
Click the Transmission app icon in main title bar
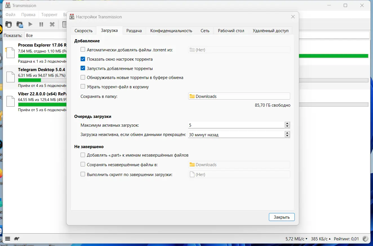click(x=8, y=6)
